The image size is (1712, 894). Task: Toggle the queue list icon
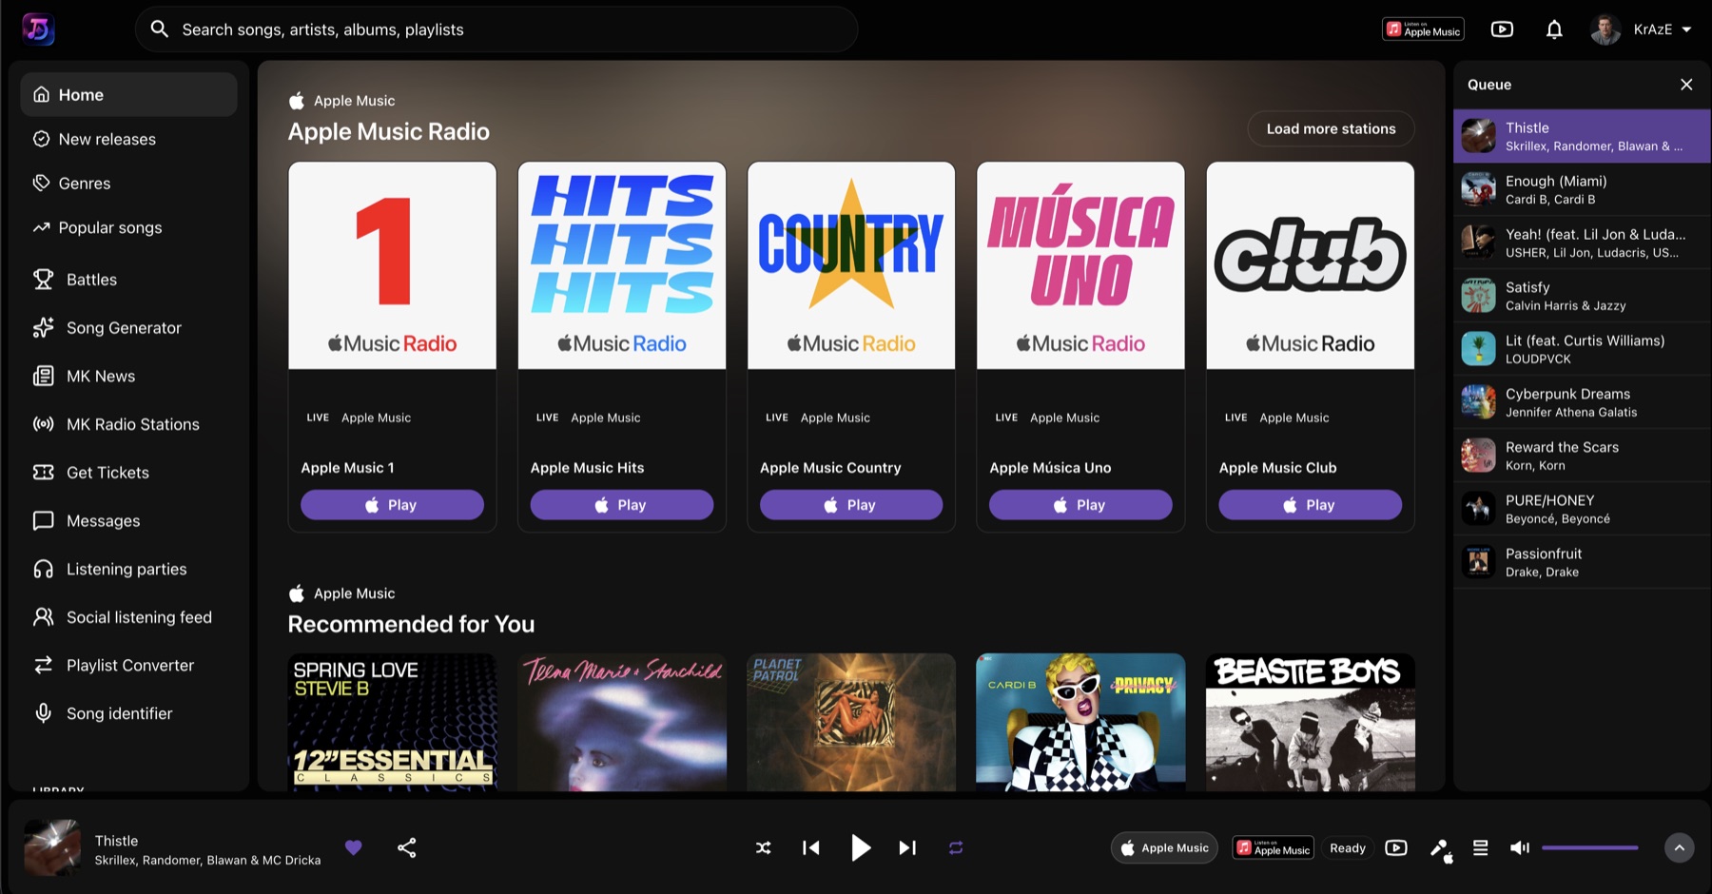pos(1481,847)
